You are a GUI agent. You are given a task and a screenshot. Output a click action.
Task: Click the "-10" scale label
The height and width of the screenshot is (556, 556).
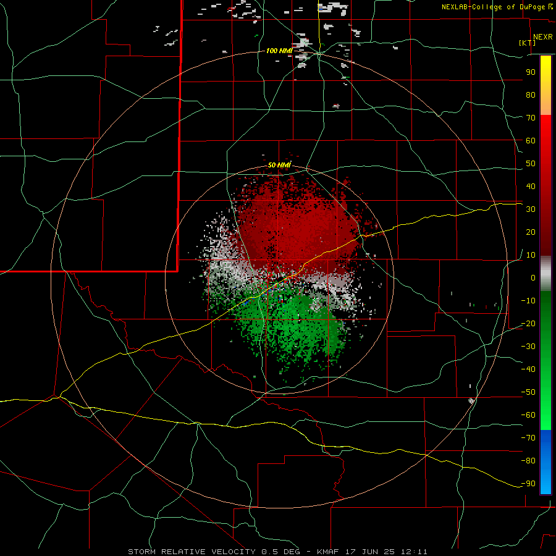click(528, 301)
